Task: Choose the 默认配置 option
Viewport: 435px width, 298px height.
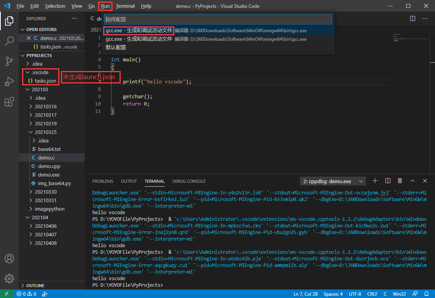Action: click(x=218, y=47)
